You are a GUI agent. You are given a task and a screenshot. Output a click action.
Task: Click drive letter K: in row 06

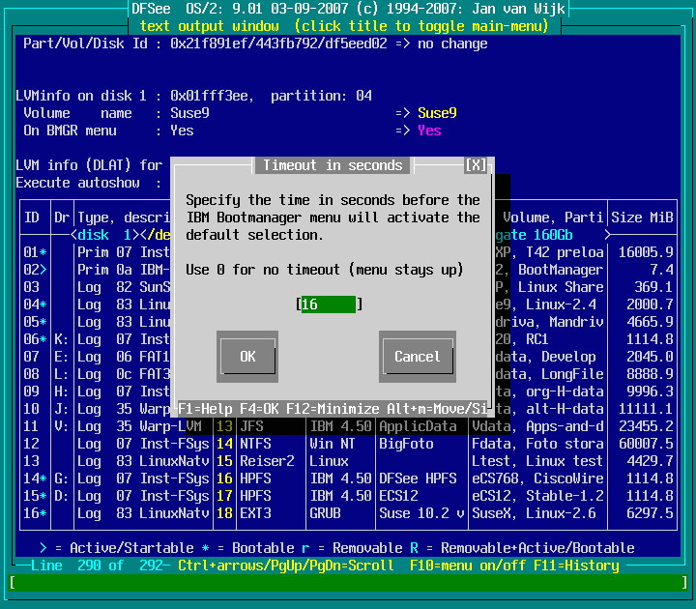[62, 339]
